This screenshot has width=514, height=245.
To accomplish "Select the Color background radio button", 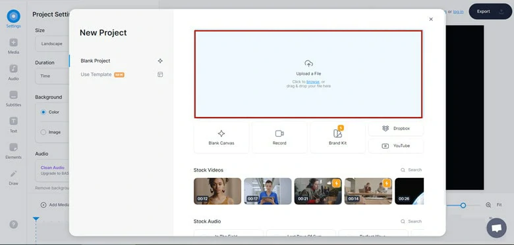I will click(43, 112).
